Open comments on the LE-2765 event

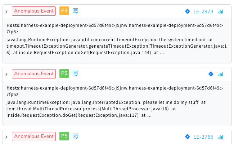[x=75, y=136]
